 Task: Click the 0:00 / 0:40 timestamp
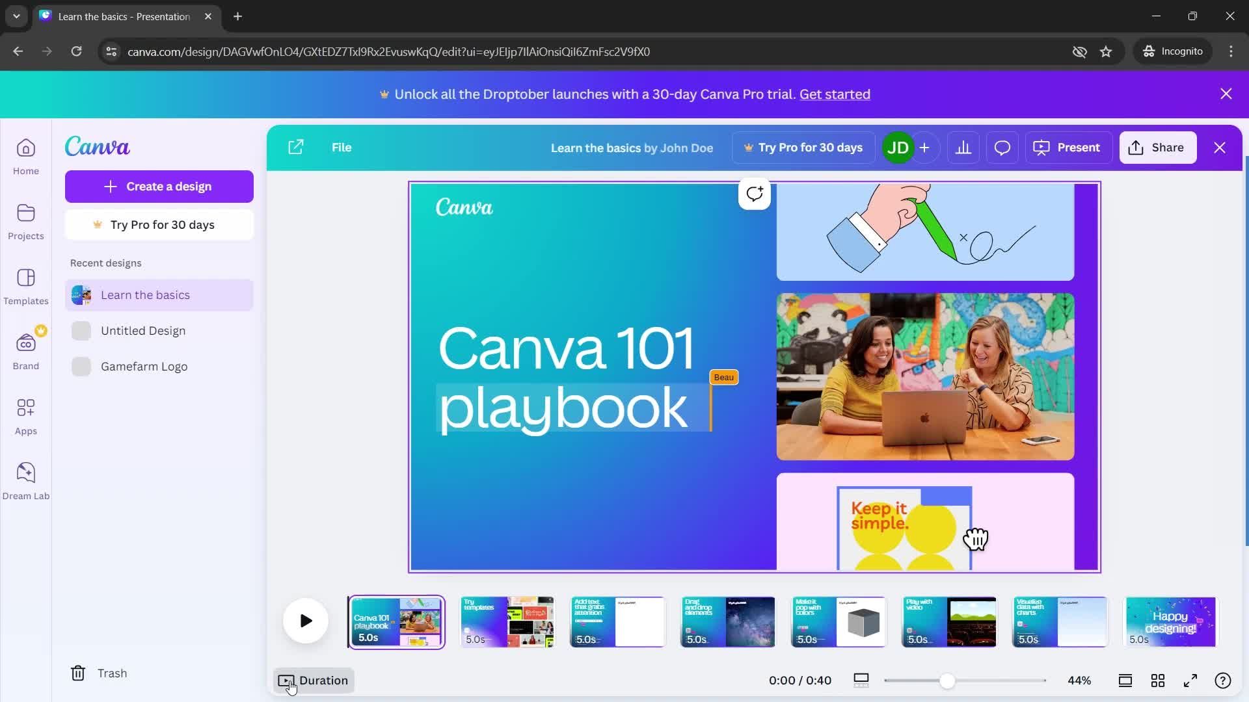(800, 681)
